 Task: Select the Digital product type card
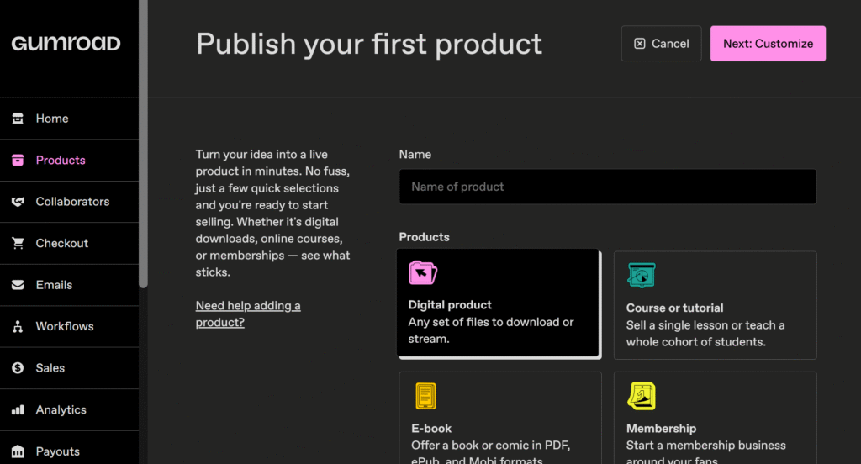coord(499,303)
